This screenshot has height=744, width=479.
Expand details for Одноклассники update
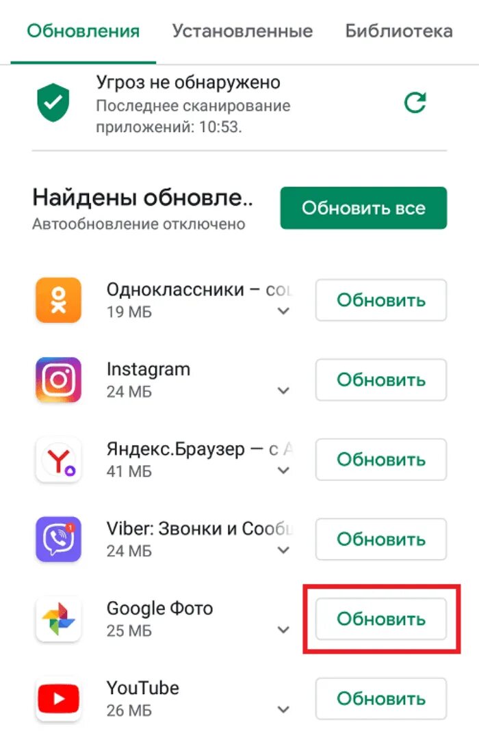pyautogui.click(x=283, y=311)
